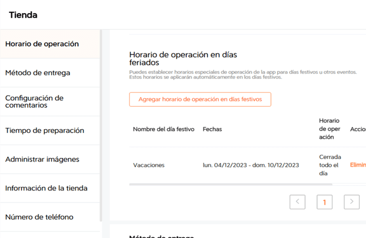Viewport: 366px width, 238px height.
Task: Select Número de teléfono in the sidebar
Action: pyautogui.click(x=39, y=217)
